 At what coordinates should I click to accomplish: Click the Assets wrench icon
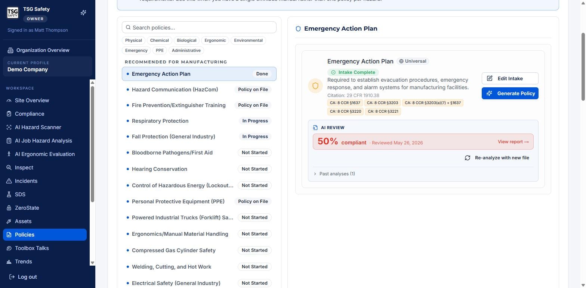(9, 221)
